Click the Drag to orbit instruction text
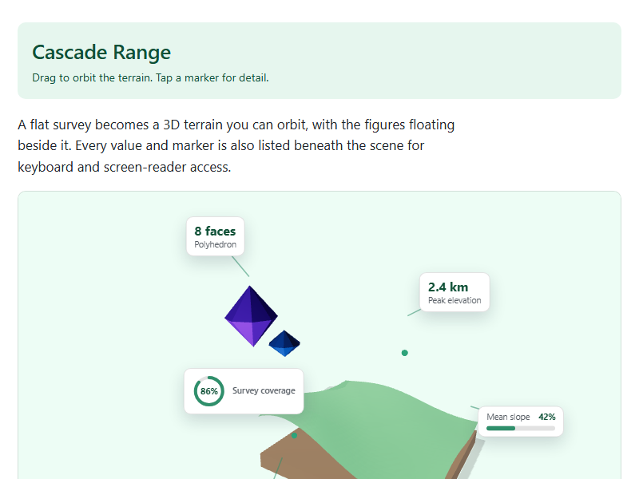639x479 pixels. tap(150, 77)
